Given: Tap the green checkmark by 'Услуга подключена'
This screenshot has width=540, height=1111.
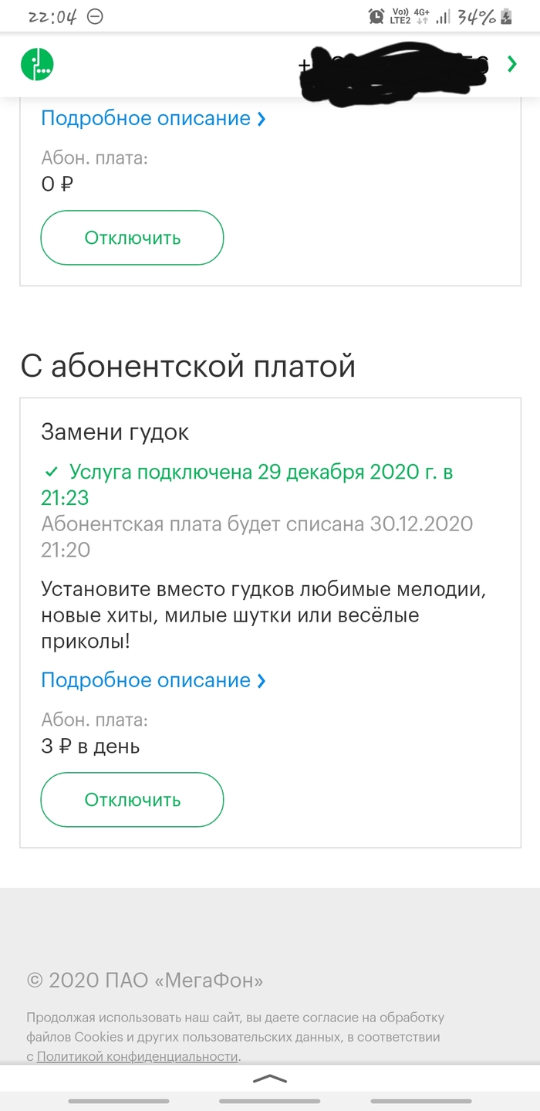Looking at the screenshot, I should pyautogui.click(x=51, y=472).
